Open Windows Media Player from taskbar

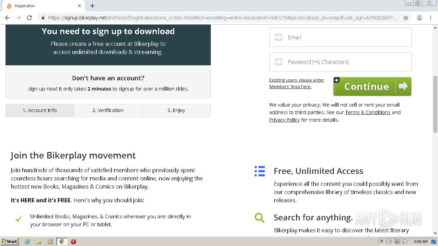click(50, 242)
